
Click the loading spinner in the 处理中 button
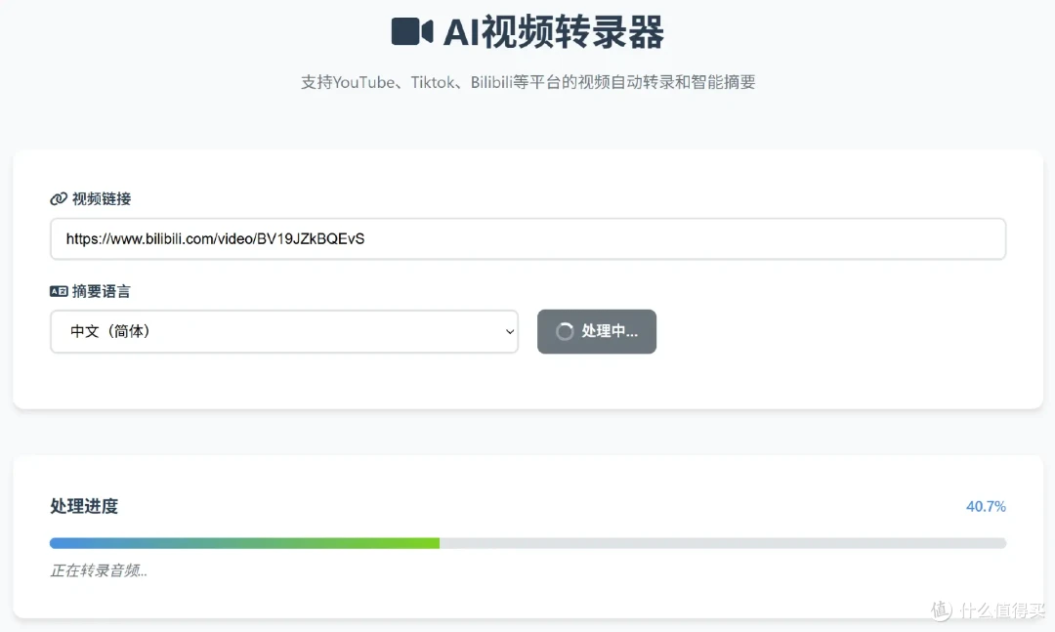565,331
